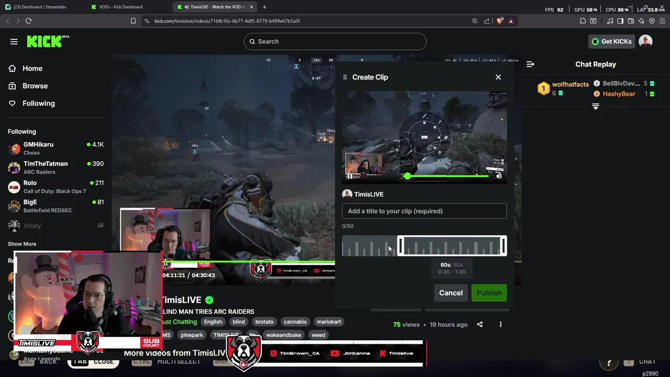The height and width of the screenshot is (377, 670).
Task: Click the English tag
Action: (213, 322)
